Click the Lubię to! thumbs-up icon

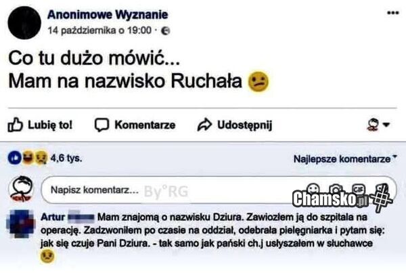(15, 125)
